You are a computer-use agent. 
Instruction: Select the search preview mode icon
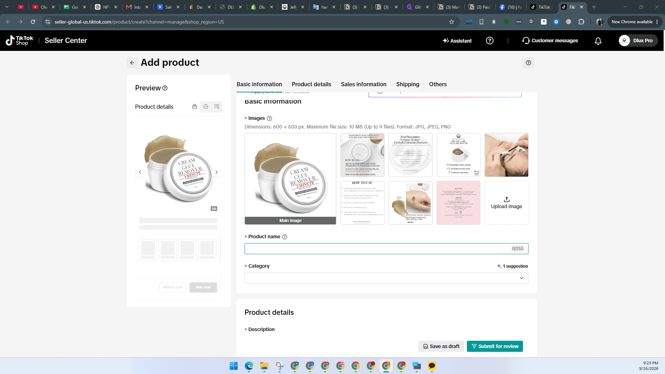[217, 107]
